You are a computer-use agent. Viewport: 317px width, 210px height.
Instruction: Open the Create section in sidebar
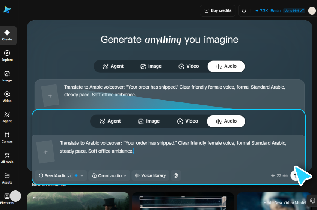coord(7,36)
